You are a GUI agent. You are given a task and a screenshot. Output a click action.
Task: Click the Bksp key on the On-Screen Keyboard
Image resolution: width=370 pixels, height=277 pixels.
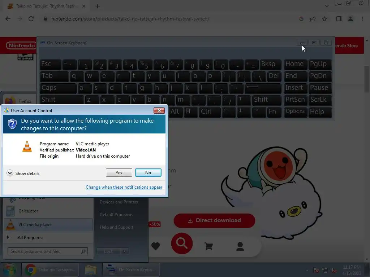(x=270, y=65)
